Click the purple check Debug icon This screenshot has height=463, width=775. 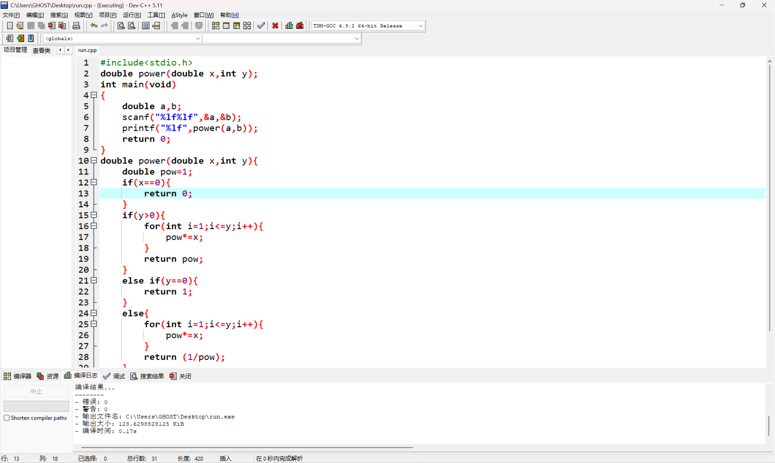[x=261, y=26]
